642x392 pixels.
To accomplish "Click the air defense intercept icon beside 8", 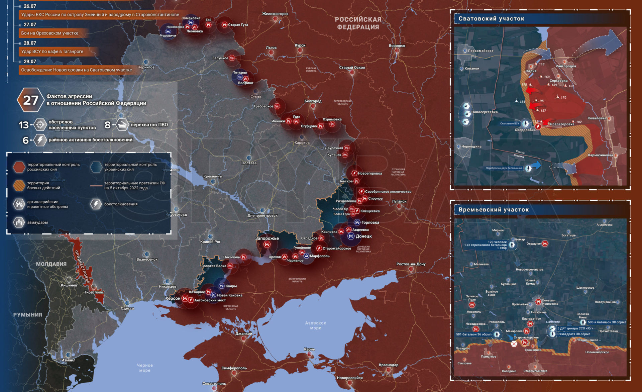I will 122,125.
